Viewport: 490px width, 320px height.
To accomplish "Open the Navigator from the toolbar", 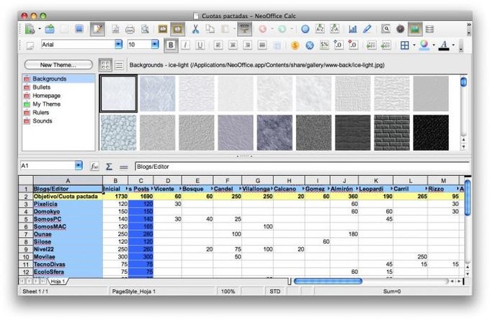I will [x=401, y=29].
